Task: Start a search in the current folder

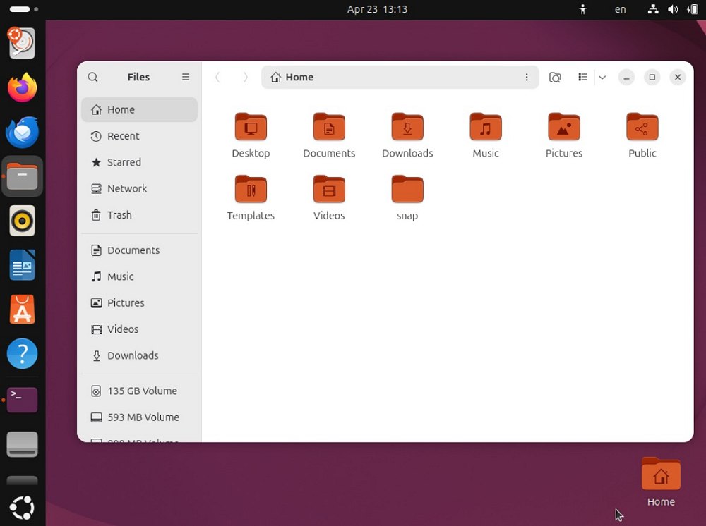Action: 556,77
